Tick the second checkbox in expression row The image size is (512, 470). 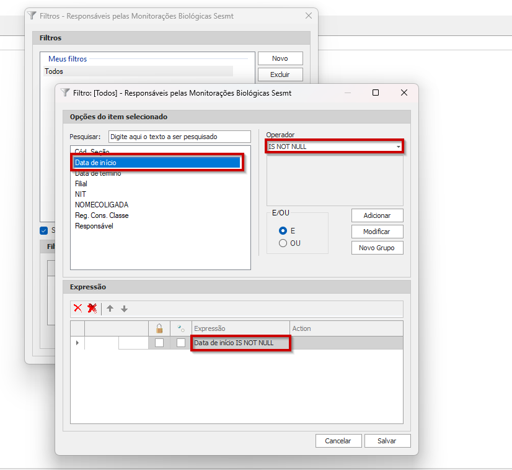(181, 343)
